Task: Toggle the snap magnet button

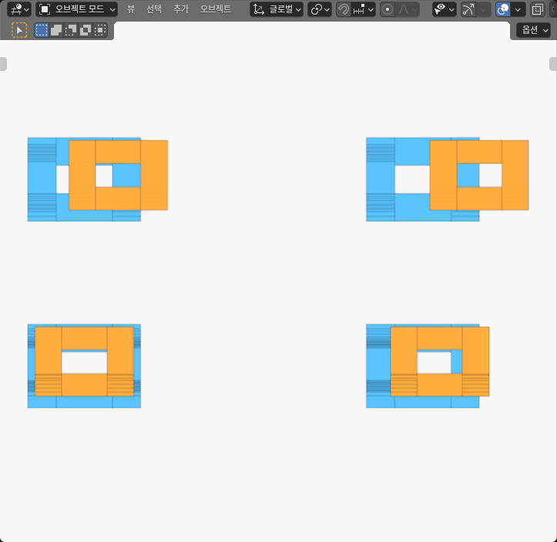Action: click(x=343, y=9)
